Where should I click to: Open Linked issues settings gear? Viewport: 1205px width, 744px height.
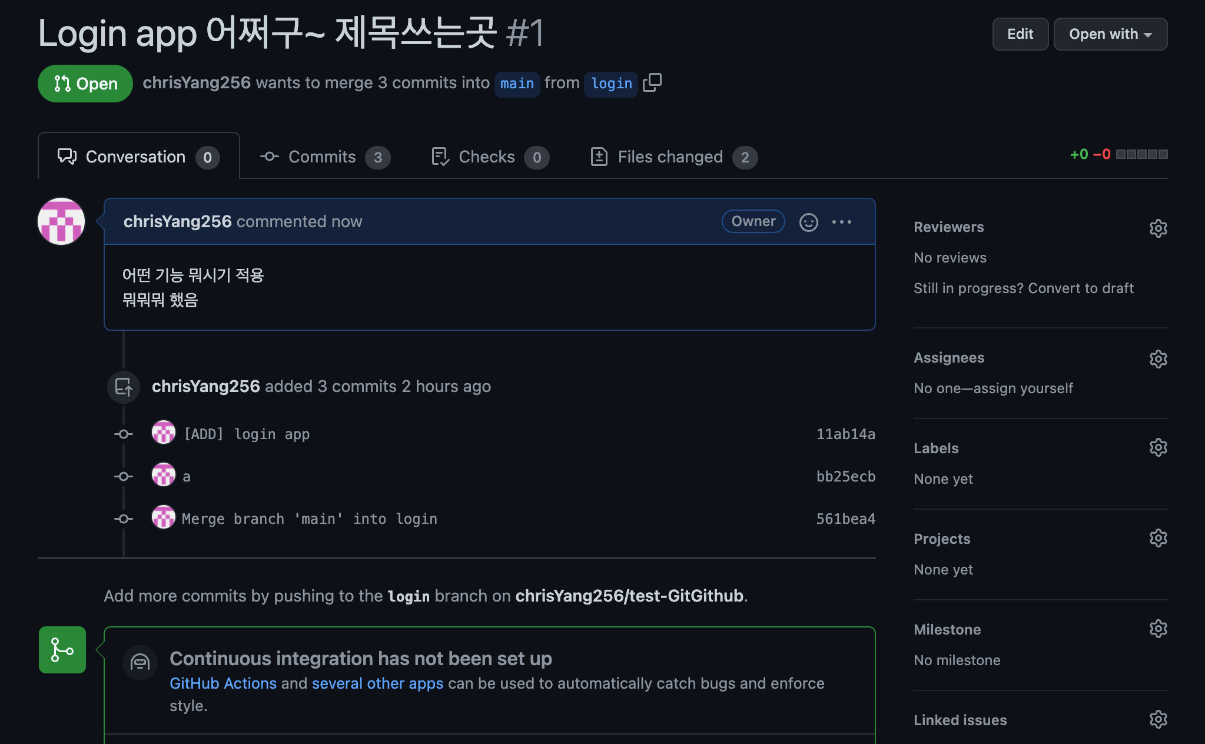(1158, 720)
